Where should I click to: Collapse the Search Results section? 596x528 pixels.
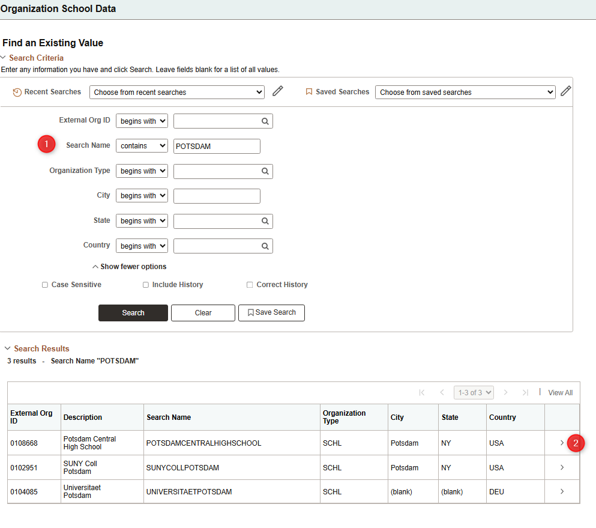[8, 348]
